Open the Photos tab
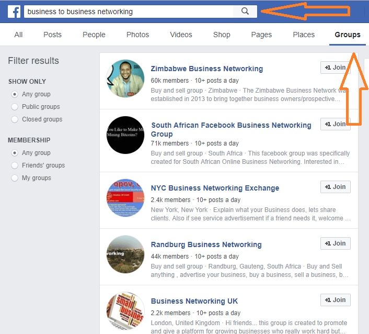Viewport: 369px width, 334px height. [x=137, y=35]
